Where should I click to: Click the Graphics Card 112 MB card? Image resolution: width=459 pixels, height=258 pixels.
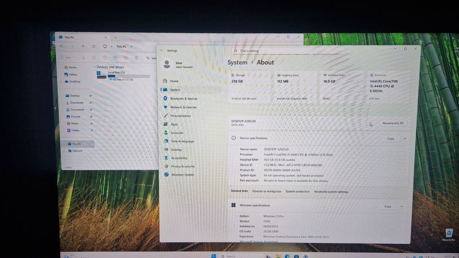[295, 87]
